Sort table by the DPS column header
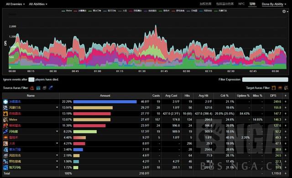 coord(273,96)
